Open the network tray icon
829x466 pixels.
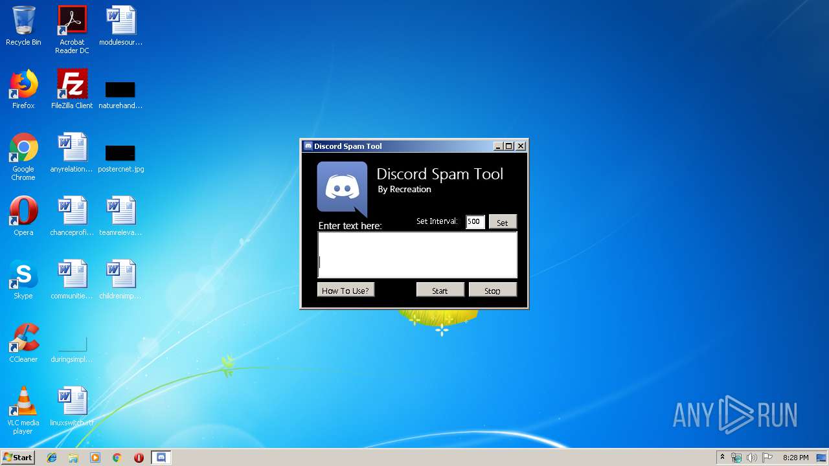(736, 458)
